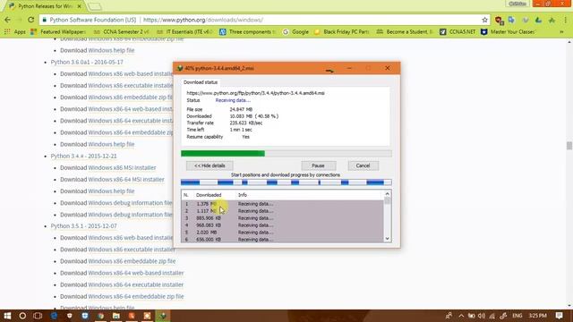Image resolution: width=573 pixels, height=322 pixels.
Task: Bookmark this page with the star icon
Action: (x=484, y=20)
